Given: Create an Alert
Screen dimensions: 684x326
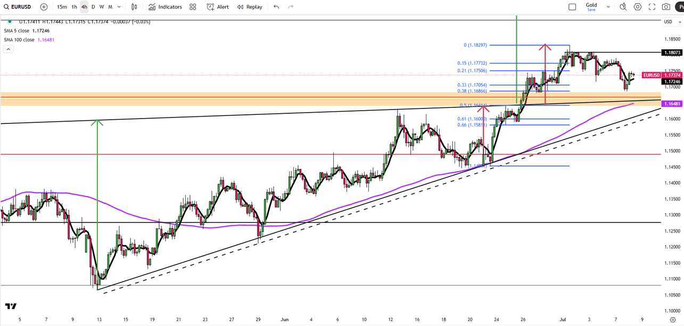Looking at the screenshot, I should [x=218, y=7].
